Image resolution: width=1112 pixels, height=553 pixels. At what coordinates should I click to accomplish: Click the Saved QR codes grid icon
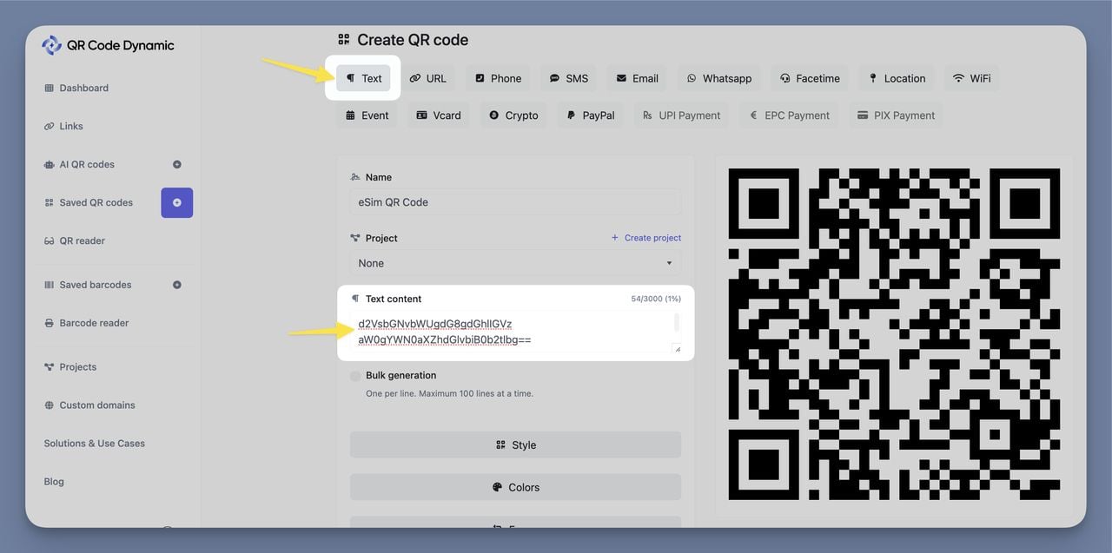pos(49,202)
